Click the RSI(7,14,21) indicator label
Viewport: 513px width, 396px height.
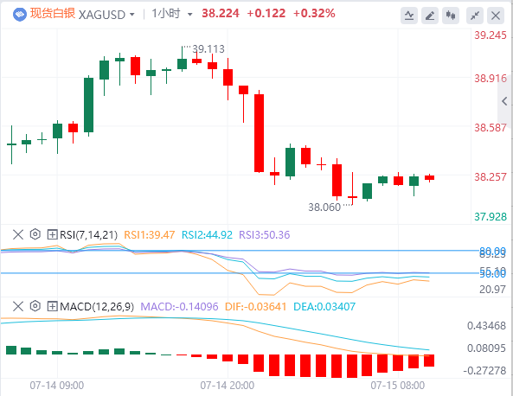88,235
